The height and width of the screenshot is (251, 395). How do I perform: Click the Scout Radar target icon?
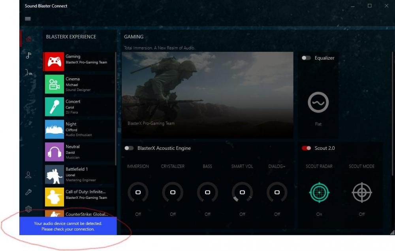[x=319, y=192]
